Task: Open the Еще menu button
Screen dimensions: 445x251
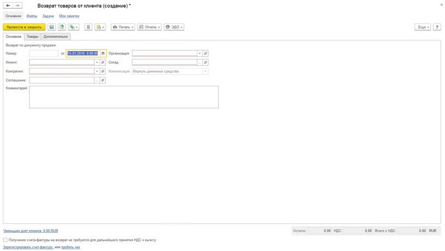Action: pyautogui.click(x=423, y=27)
